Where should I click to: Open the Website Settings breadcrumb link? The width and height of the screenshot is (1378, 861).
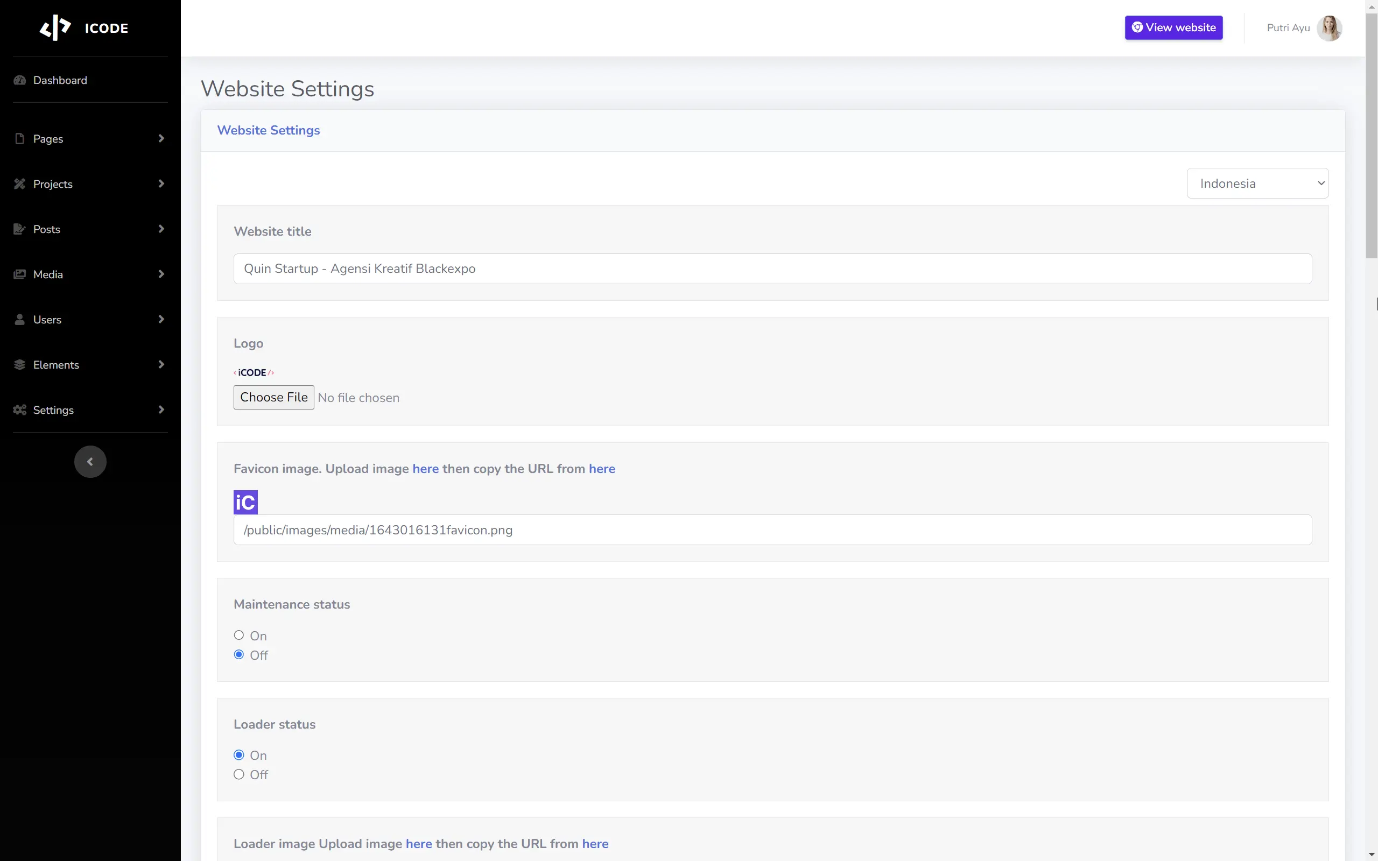pos(268,130)
